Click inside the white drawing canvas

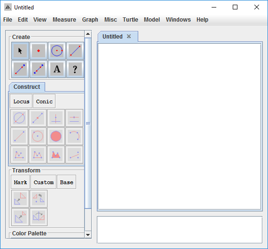tap(180, 126)
